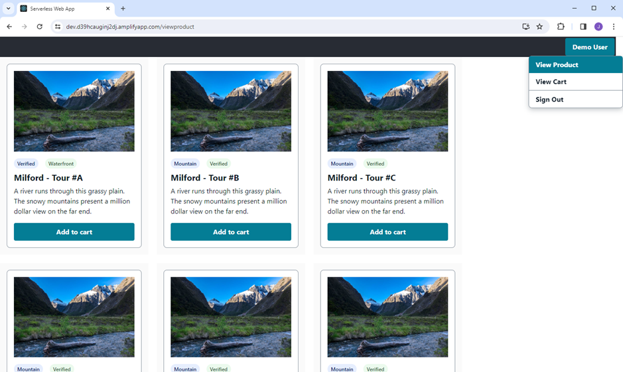Close the Serverless Web App tab
The image size is (623, 372).
107,9
